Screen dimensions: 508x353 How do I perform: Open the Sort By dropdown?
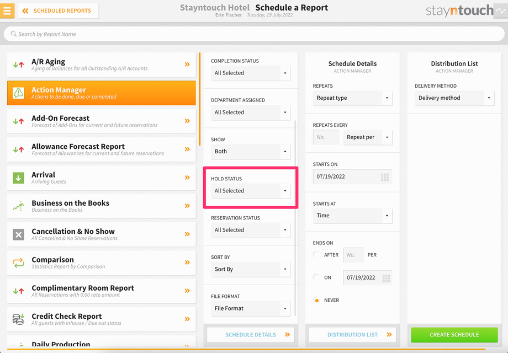click(x=251, y=269)
